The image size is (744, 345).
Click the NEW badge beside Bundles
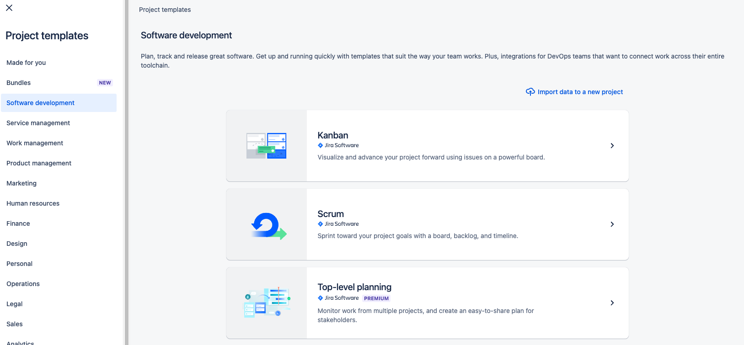[105, 83]
